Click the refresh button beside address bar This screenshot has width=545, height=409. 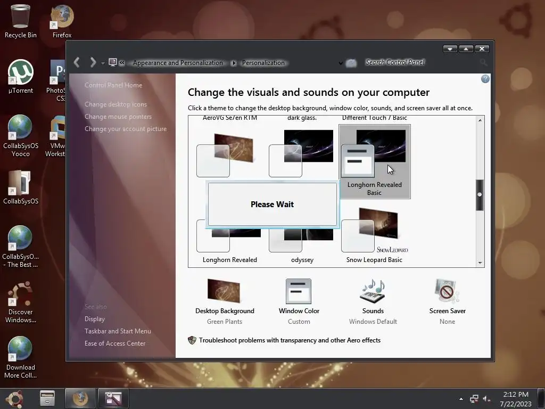coord(351,63)
